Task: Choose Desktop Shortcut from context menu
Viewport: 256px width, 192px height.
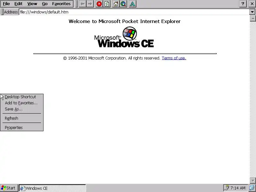Action: click(22, 97)
